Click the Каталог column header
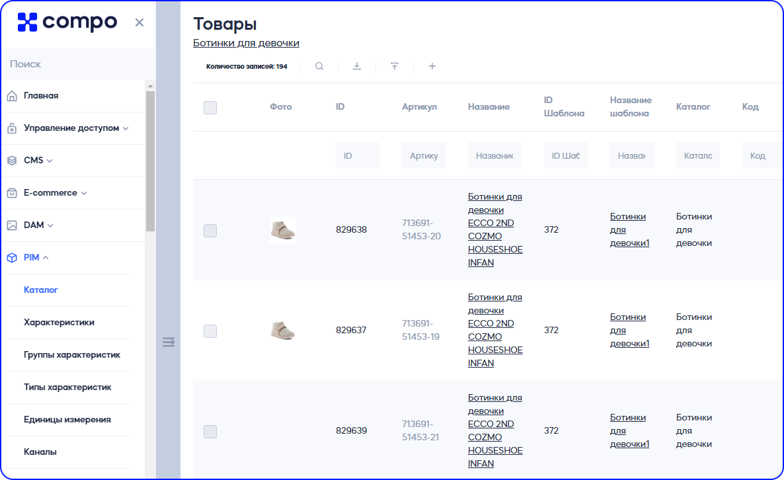This screenshot has width=784, height=480. point(693,106)
